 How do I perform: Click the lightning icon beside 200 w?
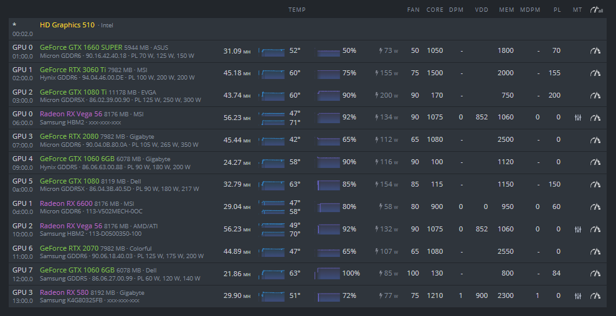coord(377,95)
